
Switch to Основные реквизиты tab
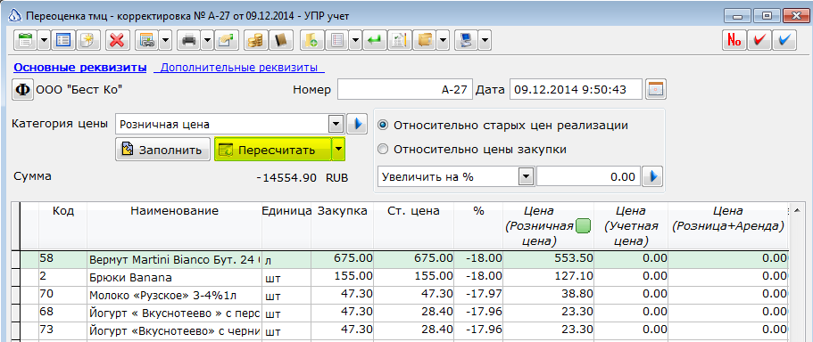coord(79,68)
